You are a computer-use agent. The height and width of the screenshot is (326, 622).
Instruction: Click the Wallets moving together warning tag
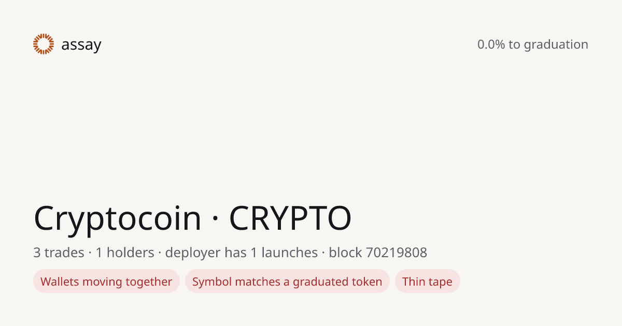[x=106, y=281]
